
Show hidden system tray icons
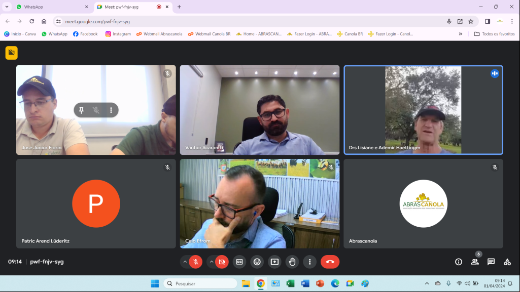[x=427, y=284]
